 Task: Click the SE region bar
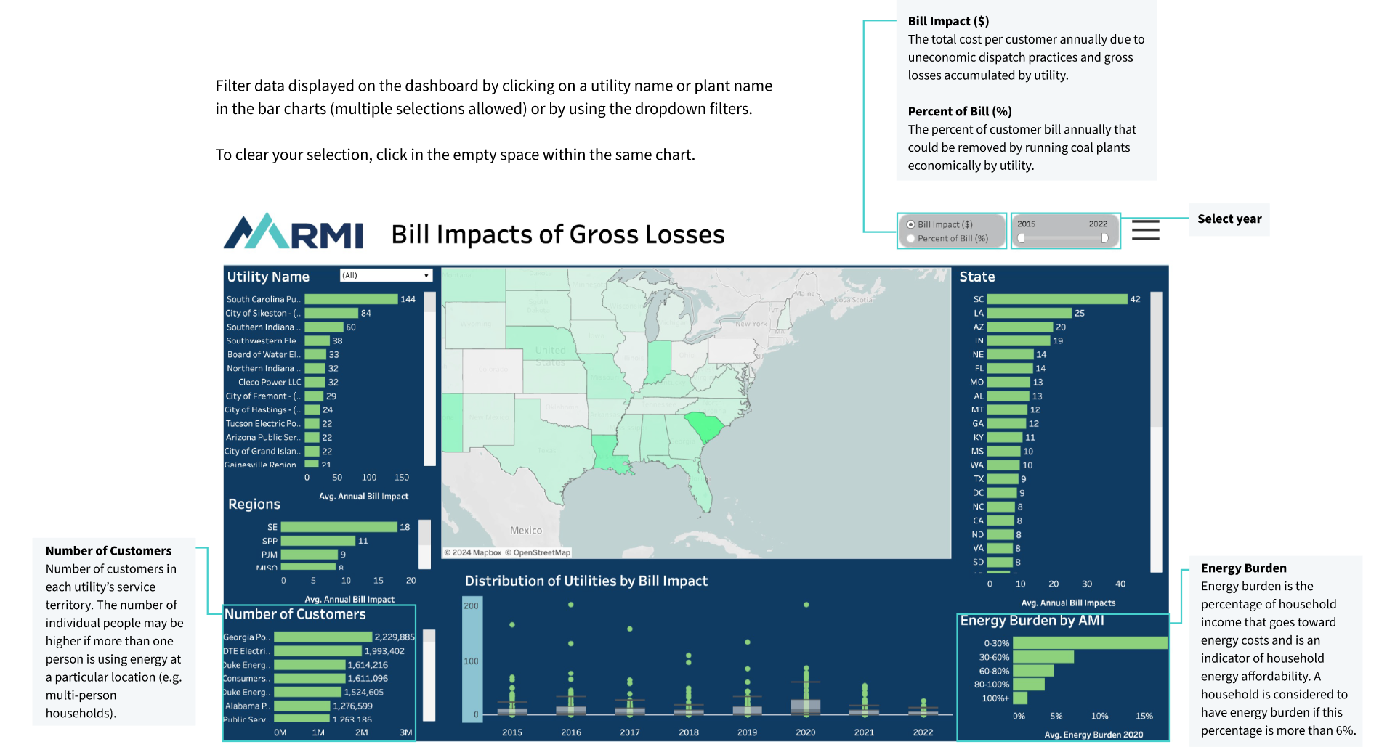click(x=339, y=527)
